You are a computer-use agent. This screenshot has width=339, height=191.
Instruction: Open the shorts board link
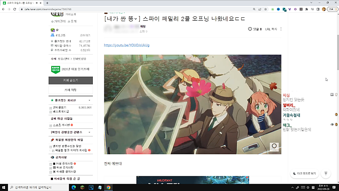click(61, 125)
